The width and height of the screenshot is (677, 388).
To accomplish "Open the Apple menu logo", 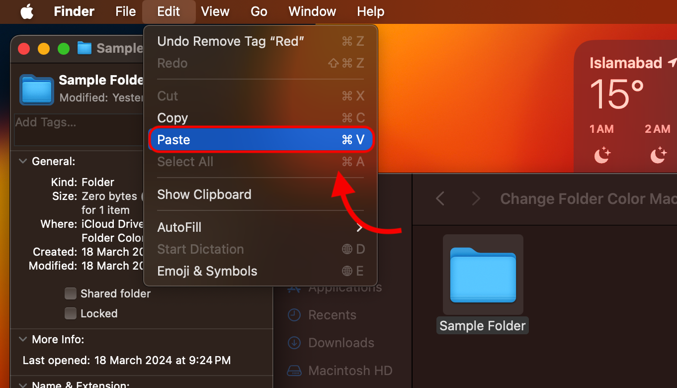I will (x=27, y=11).
